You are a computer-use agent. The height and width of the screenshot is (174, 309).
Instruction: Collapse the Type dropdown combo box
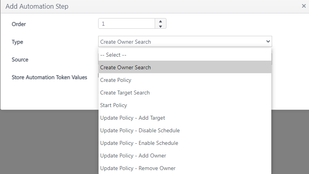click(x=185, y=42)
